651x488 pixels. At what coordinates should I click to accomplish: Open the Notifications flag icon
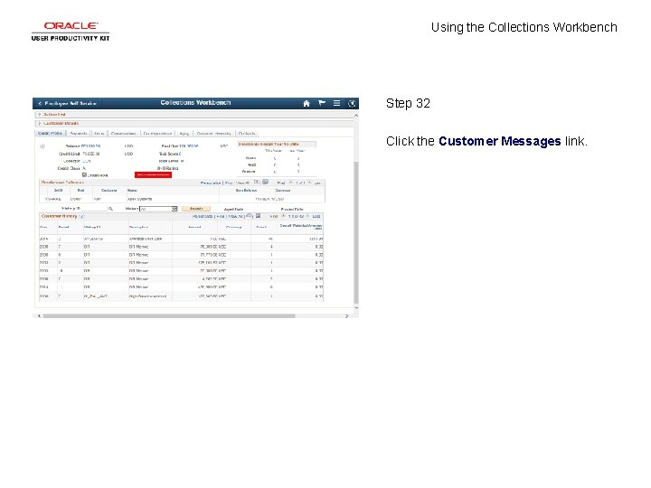[x=322, y=103]
